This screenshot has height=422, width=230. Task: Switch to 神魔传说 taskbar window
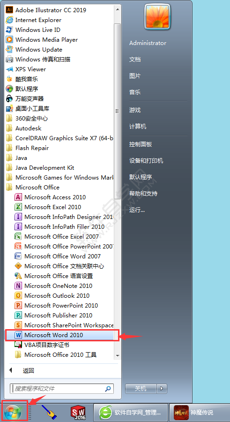[200, 412]
